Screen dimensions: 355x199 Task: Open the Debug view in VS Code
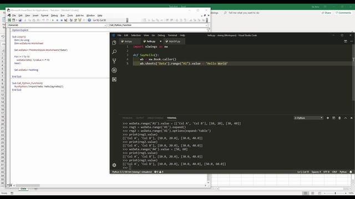[114, 70]
